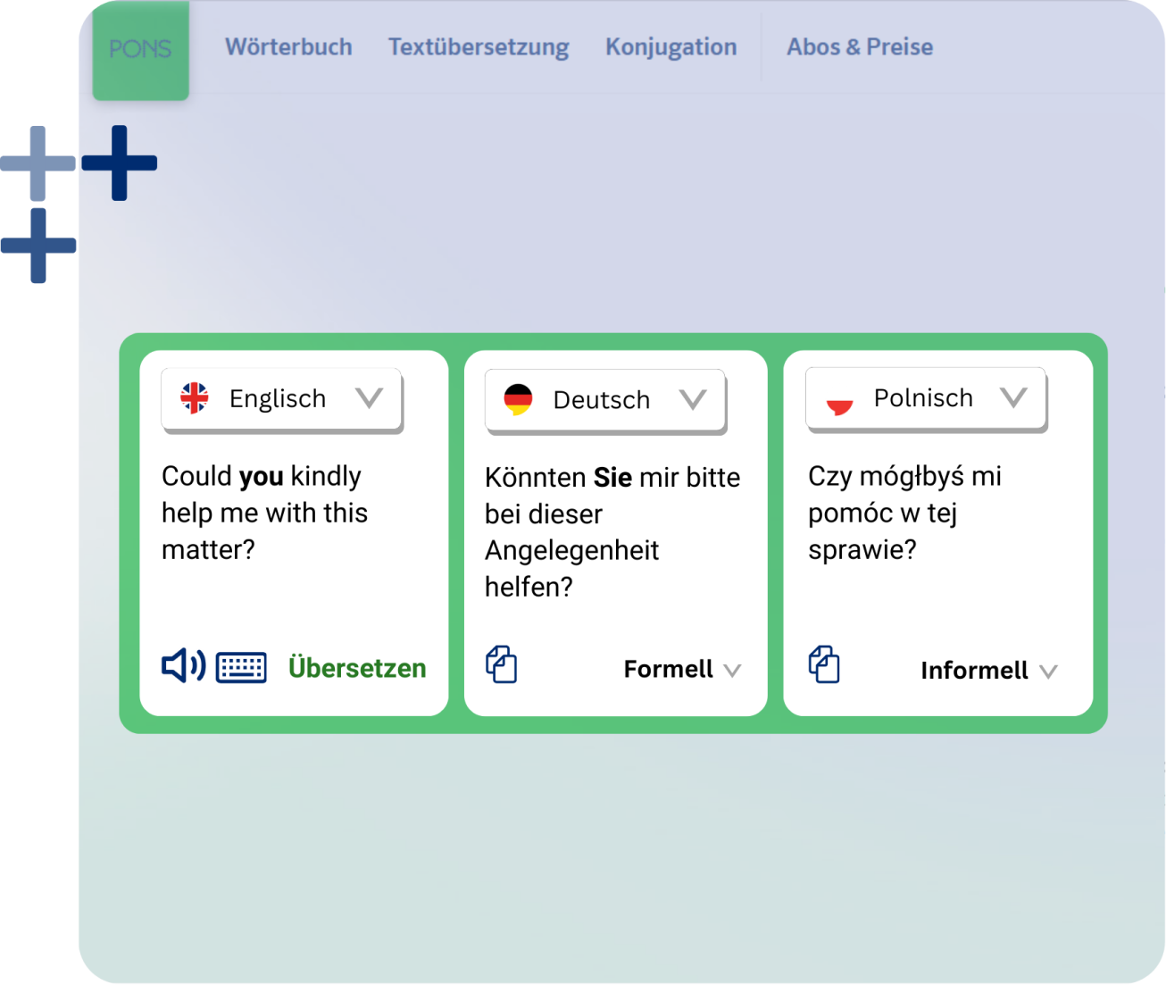Click the PONS logo
The image size is (1166, 985).
point(140,48)
